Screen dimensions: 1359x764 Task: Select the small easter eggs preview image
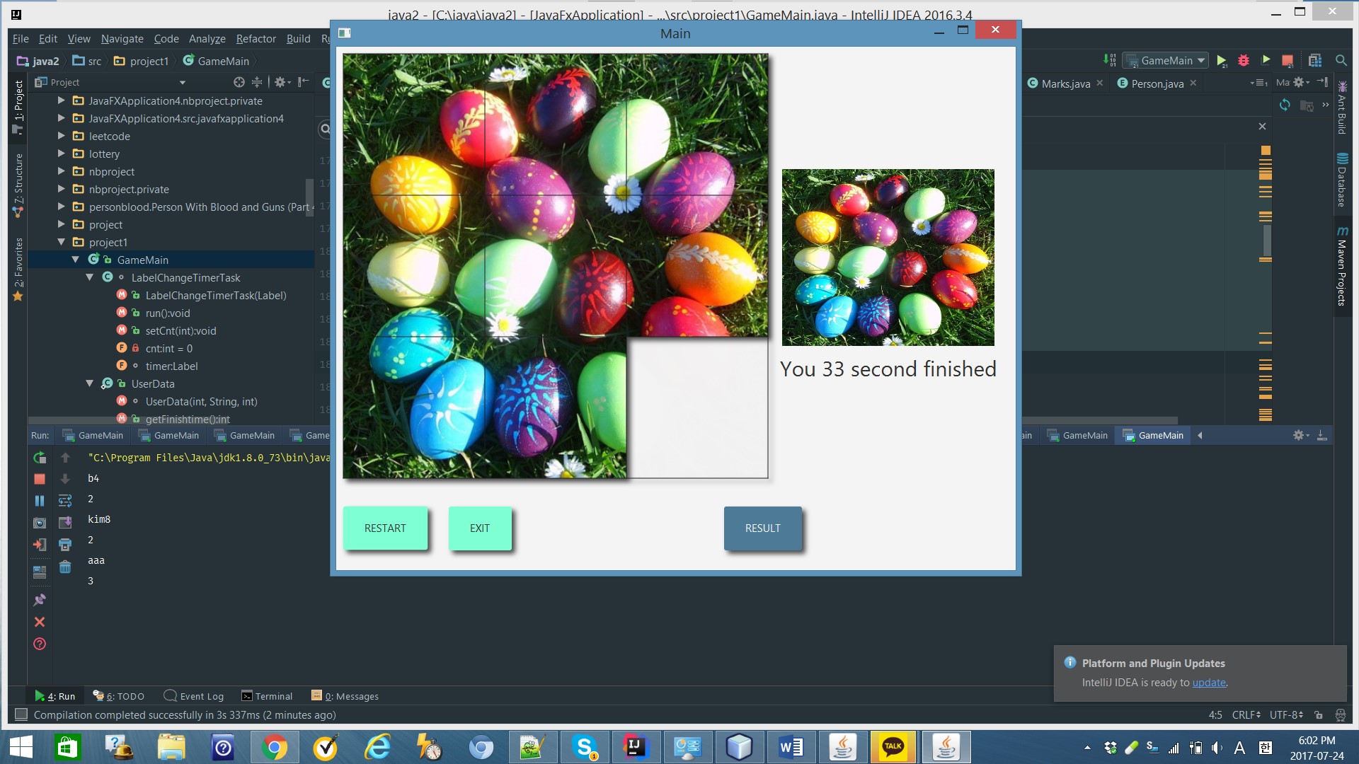pyautogui.click(x=888, y=257)
